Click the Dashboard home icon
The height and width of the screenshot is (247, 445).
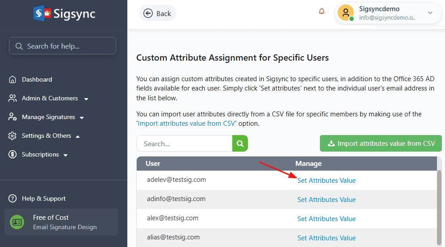click(x=13, y=79)
